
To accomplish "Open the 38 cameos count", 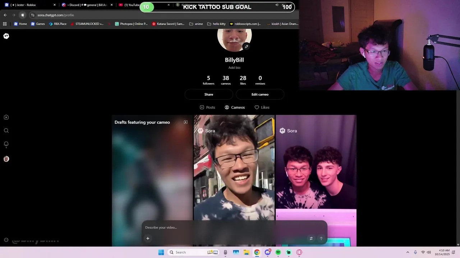I will [x=226, y=80].
